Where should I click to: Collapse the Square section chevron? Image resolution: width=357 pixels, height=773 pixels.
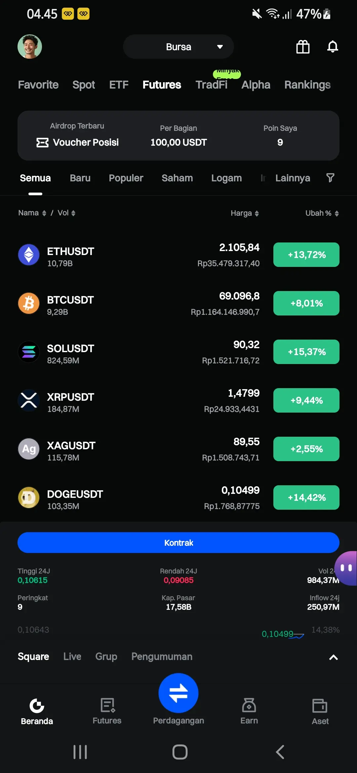coord(333,657)
